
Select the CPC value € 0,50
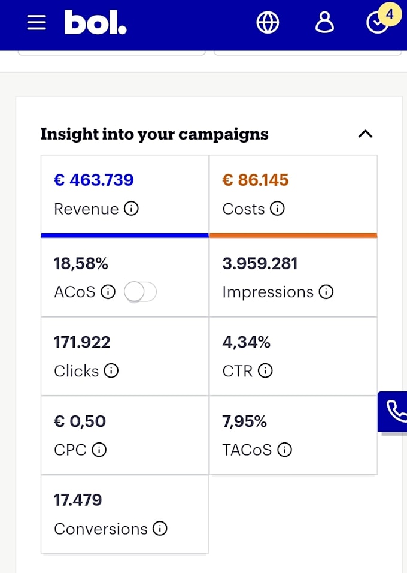click(x=80, y=421)
